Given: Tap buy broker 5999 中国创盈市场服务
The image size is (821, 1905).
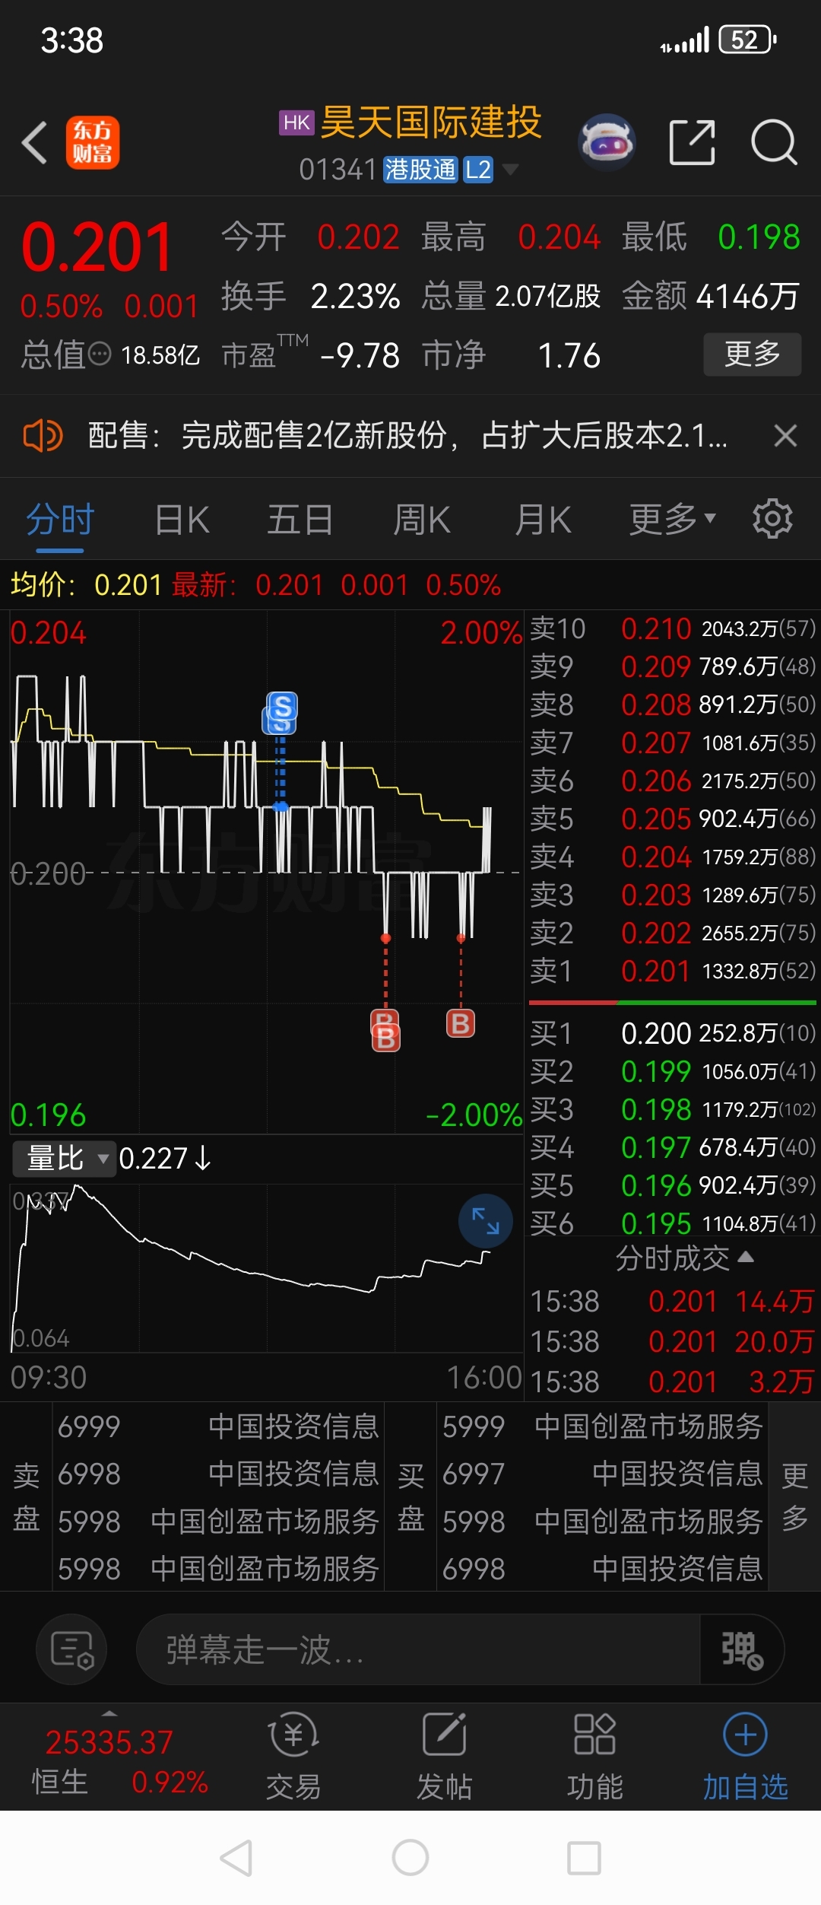Looking at the screenshot, I should point(603,1426).
